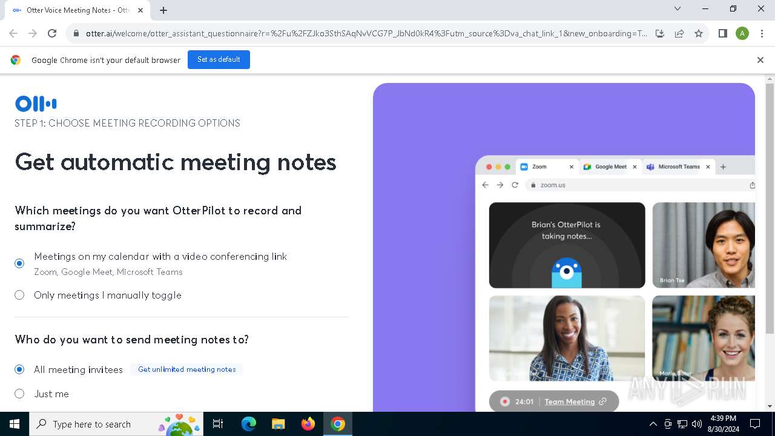775x436 pixels.
Task: Open the Chrome profile avatar A
Action: [742, 34]
